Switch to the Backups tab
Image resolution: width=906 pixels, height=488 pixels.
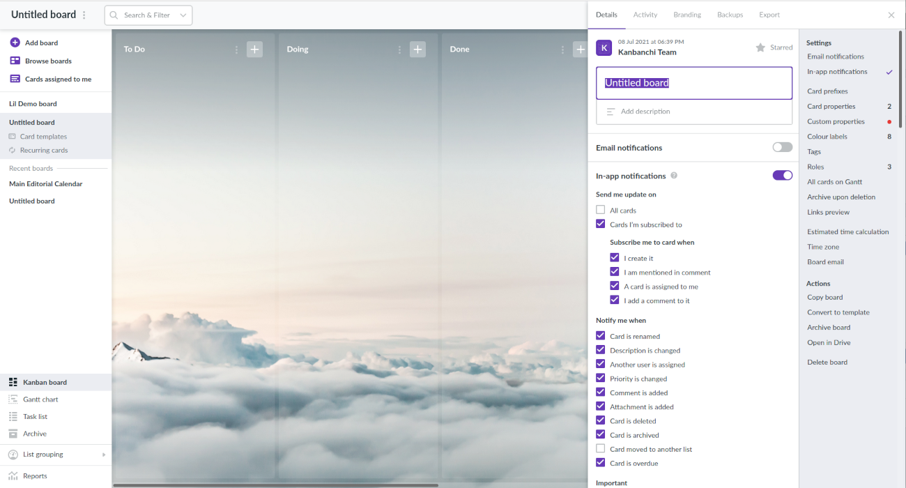pos(730,15)
